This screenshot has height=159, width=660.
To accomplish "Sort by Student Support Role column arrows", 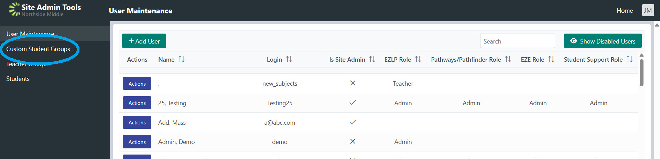I will tap(630, 59).
